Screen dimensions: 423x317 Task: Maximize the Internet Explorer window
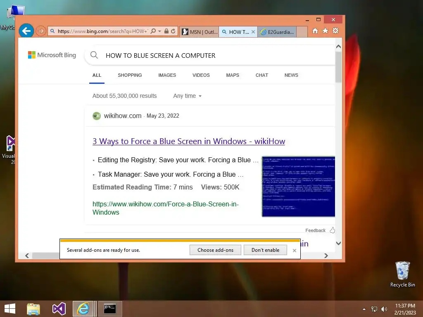click(x=318, y=19)
